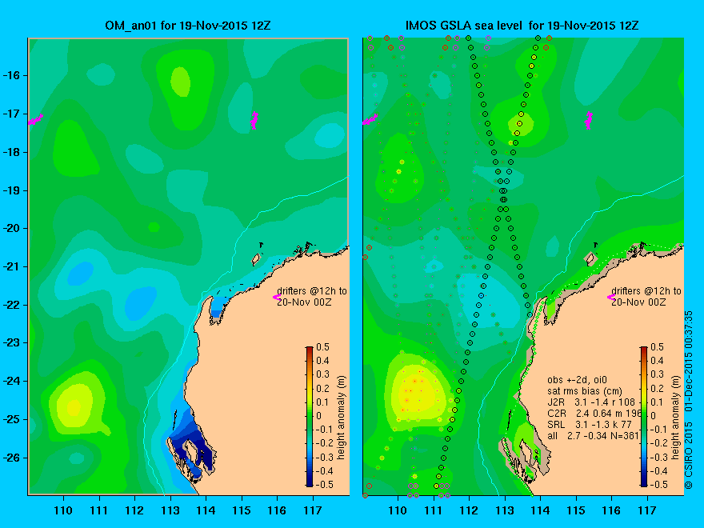Screen dimensions: 704x528
Task: Select the magenta drifter arrow in the OM_an01 legend
Action: 277,297
